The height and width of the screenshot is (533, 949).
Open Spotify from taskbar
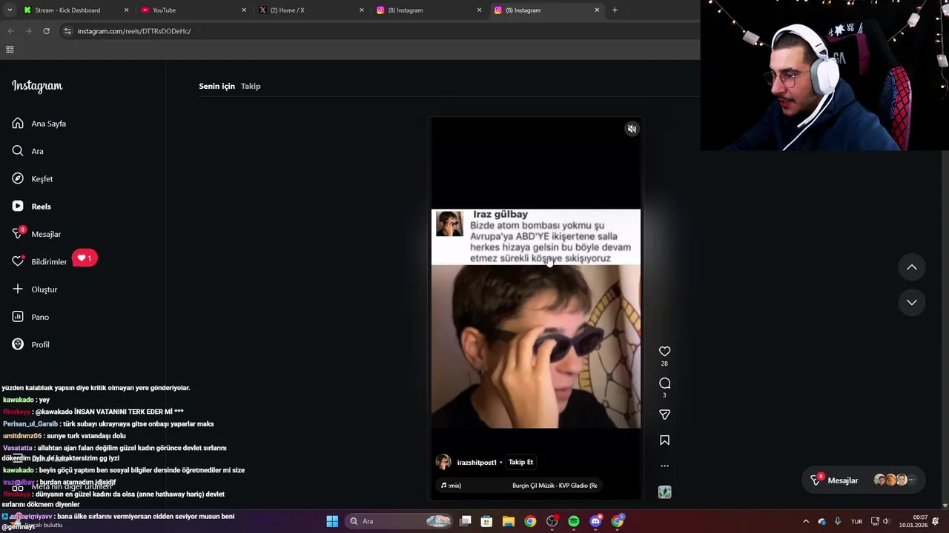pos(574,521)
